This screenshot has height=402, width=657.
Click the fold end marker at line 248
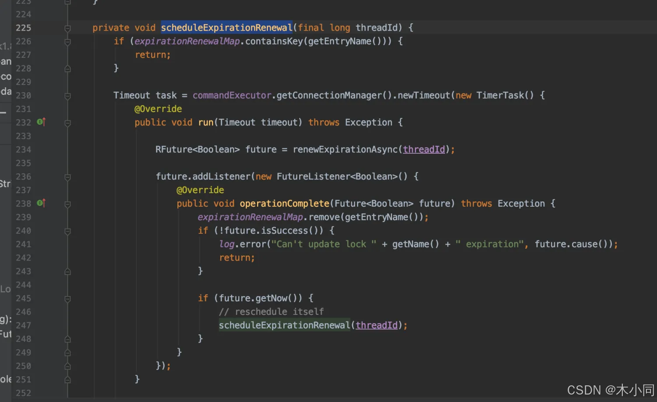pyautogui.click(x=67, y=339)
